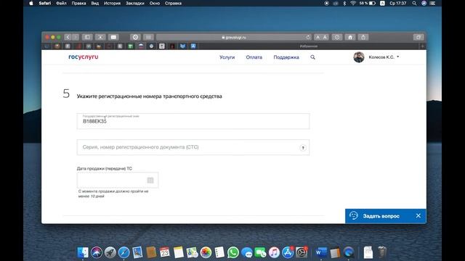Viewport: 465px width, 261px height.
Task: Open Microsoft Word in the Dock
Action: click(321, 252)
